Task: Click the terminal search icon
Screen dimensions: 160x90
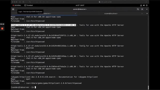Action: (138, 9)
